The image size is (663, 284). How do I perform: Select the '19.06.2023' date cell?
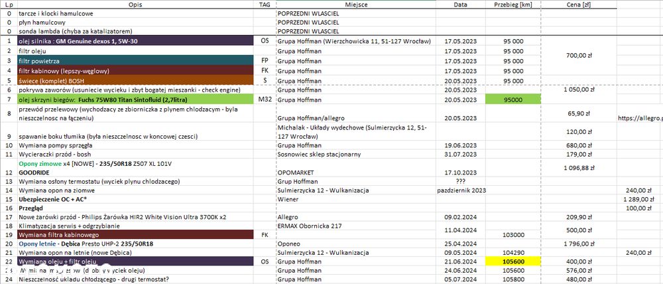(x=461, y=145)
